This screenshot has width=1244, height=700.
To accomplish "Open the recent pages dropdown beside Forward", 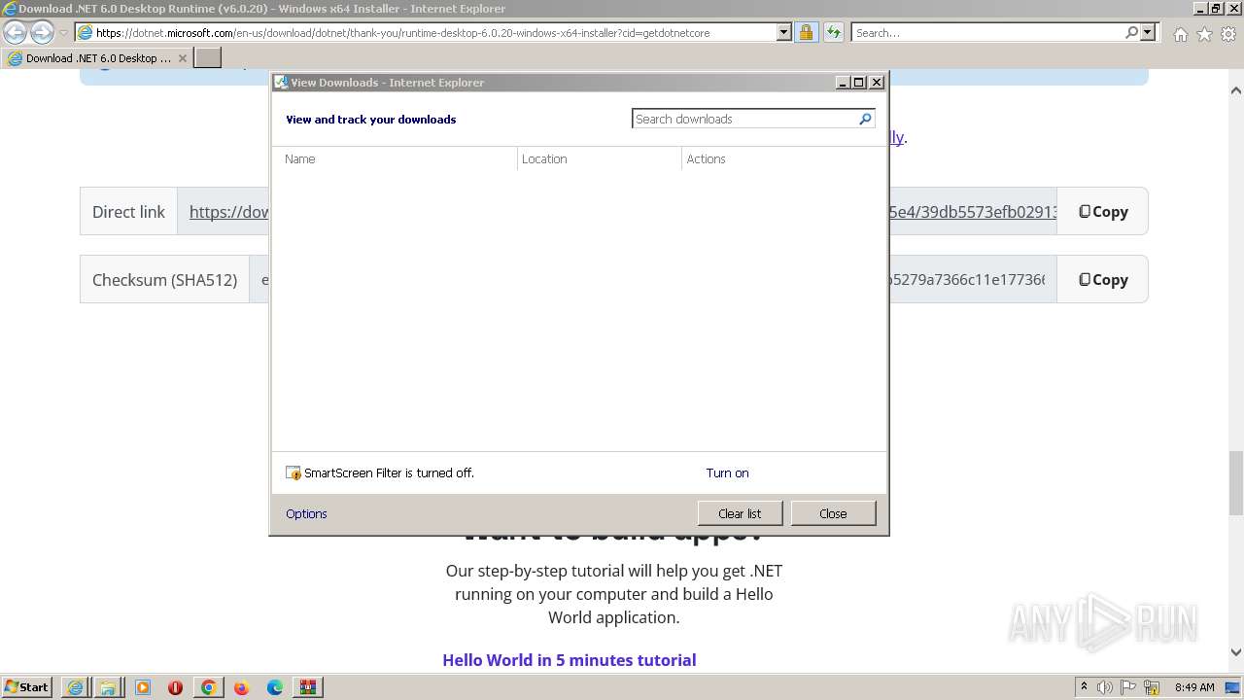I will [63, 33].
